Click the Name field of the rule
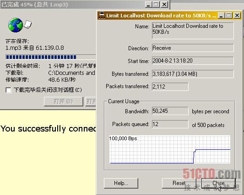 [x=193, y=31]
